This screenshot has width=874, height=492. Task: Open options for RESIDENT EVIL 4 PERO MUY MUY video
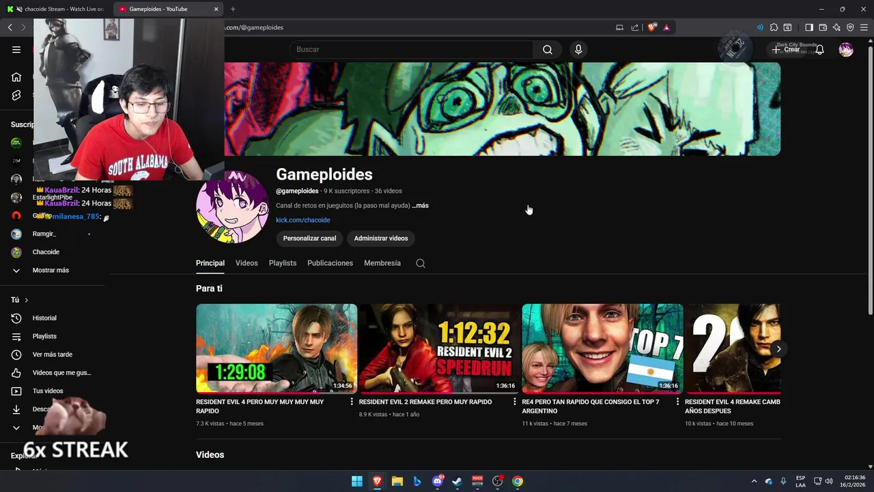[352, 402]
